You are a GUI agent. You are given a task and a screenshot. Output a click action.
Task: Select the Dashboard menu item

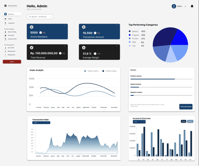click(12, 14)
